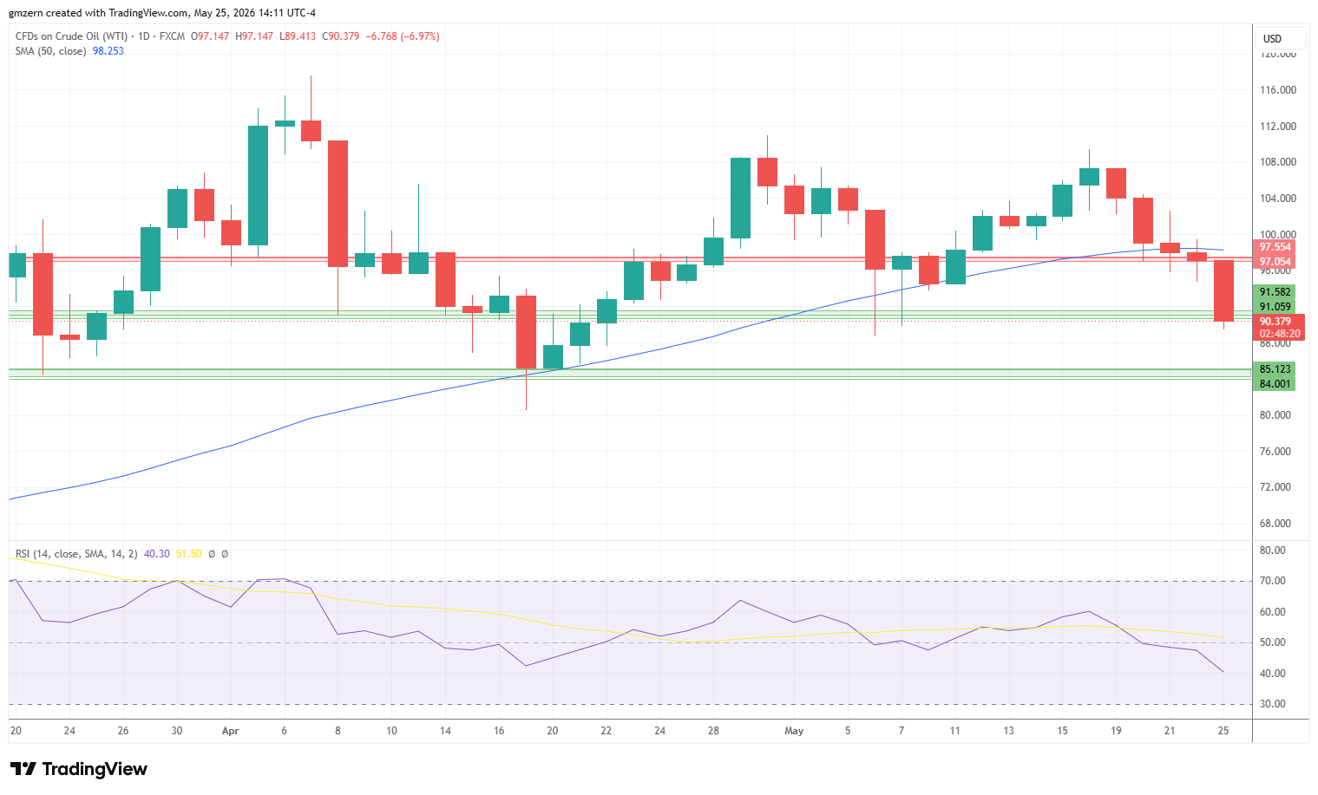
Task: Click the CFDs on Crude Oil (WTI) symbol title
Action: pos(71,36)
